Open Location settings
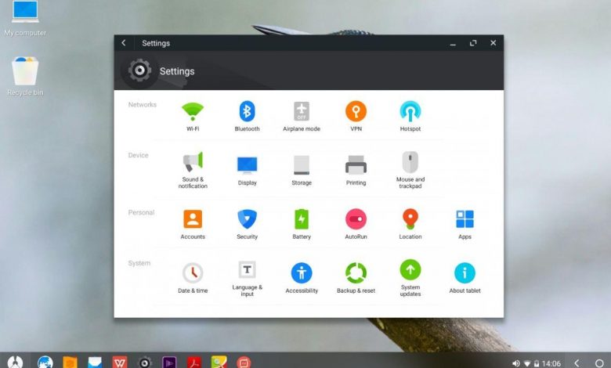611x368 pixels. click(410, 224)
